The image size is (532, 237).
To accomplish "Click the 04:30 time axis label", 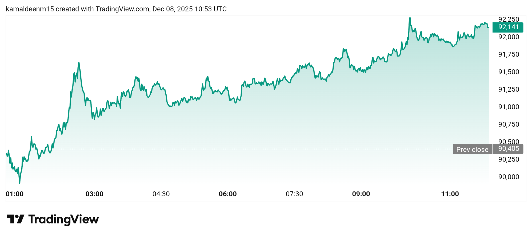I will 161,194.
